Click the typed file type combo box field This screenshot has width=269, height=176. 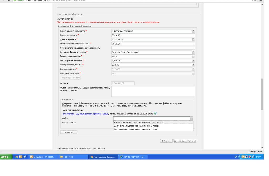(x=152, y=118)
